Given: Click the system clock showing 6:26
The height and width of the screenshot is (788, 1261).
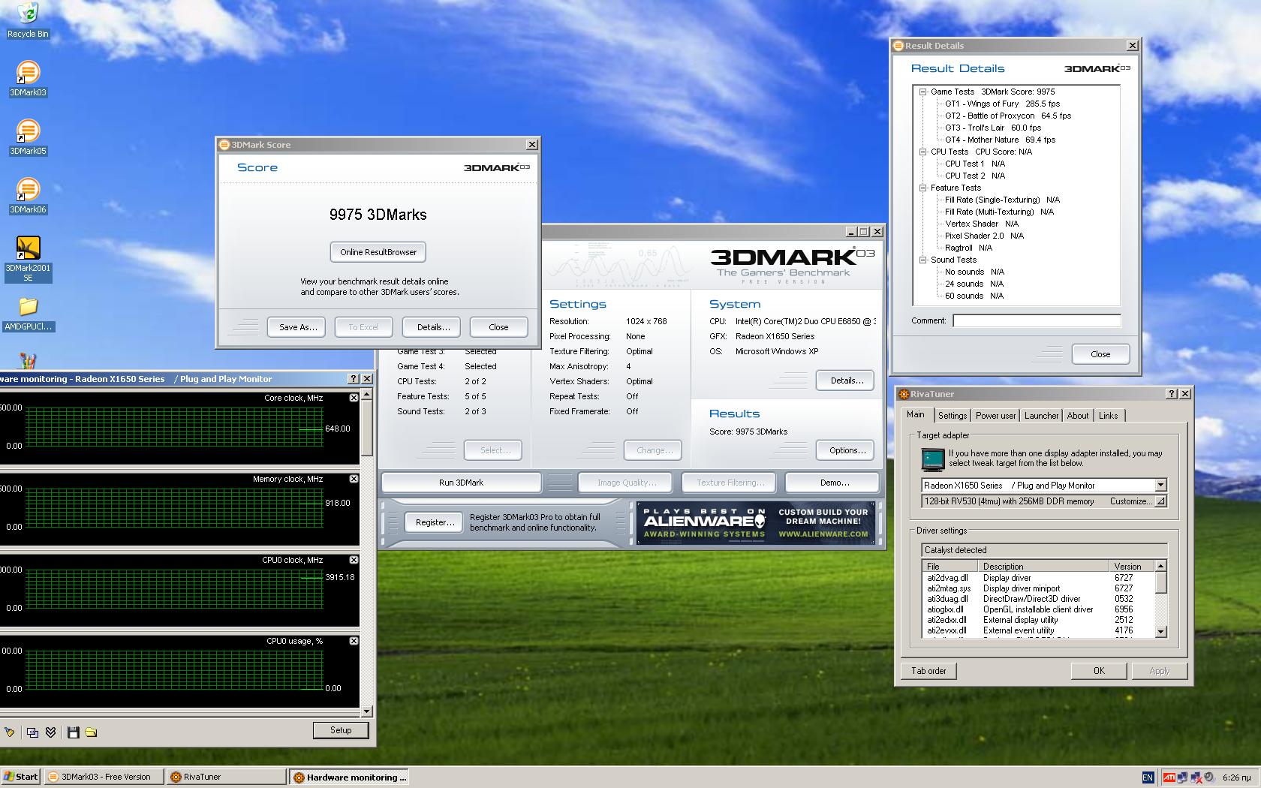Looking at the screenshot, I should click(x=1237, y=777).
